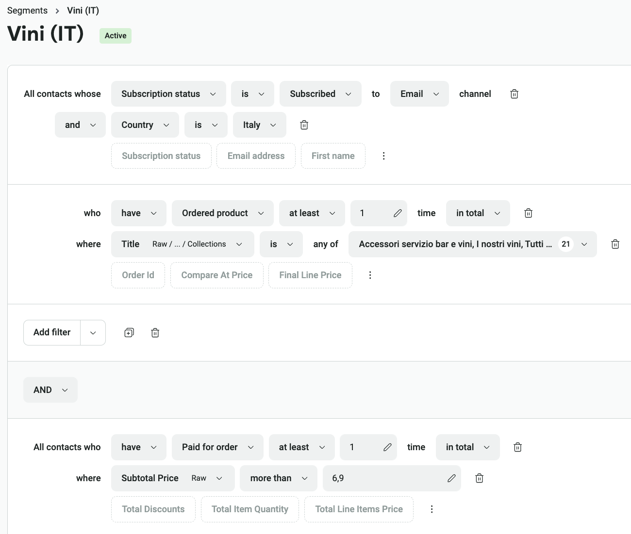Open the AND operator dropdown
This screenshot has width=631, height=534.
(50, 390)
